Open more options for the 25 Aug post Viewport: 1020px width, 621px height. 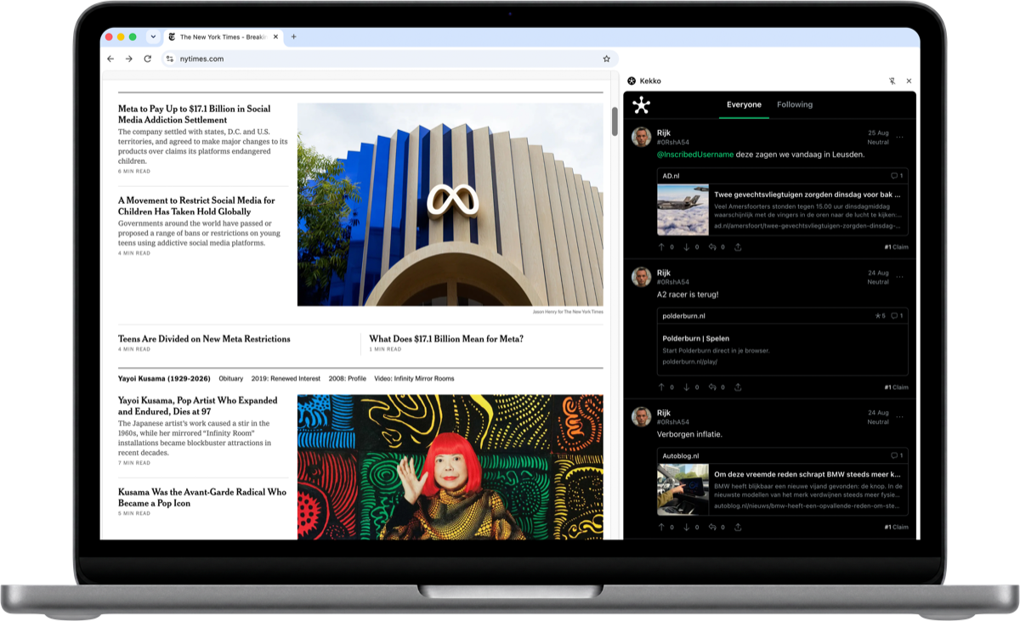(899, 137)
